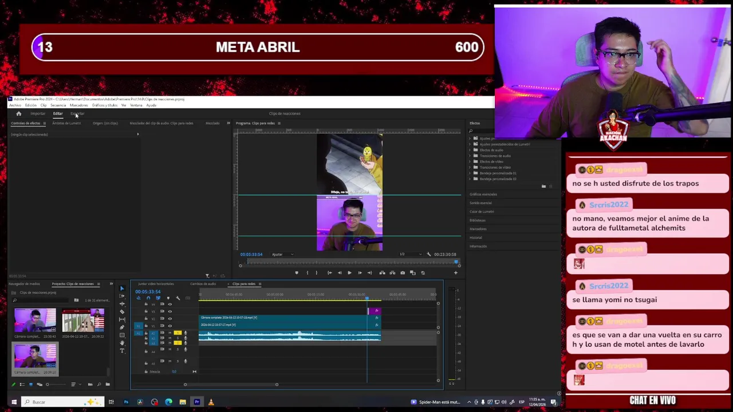Screen dimensions: 733x412
Task: Open sort icons dropdown in Project panel
Action: pos(76,385)
